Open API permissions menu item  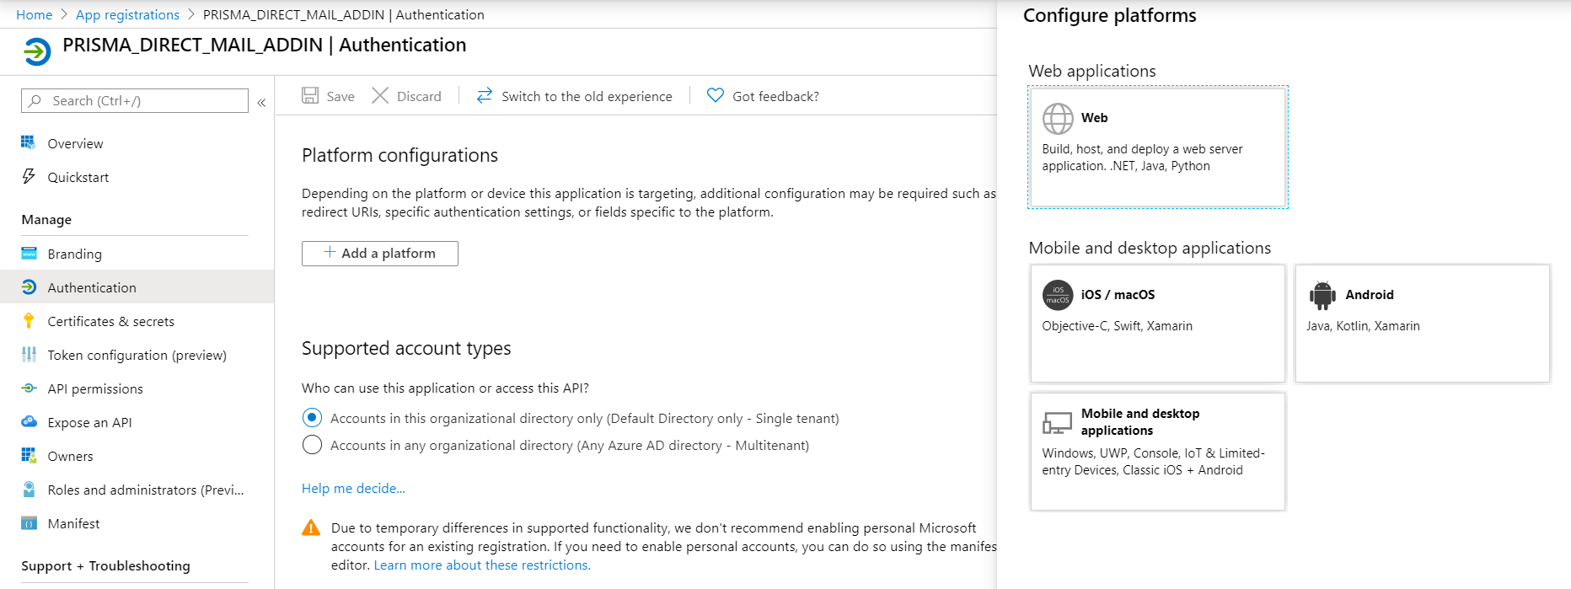tap(95, 388)
